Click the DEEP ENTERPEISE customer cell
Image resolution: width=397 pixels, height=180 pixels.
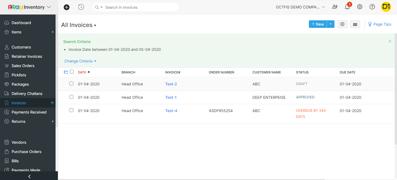click(269, 97)
